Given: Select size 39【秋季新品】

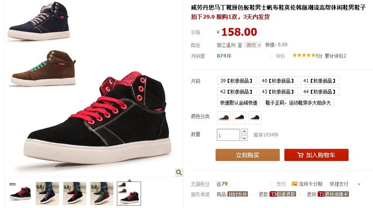Looking at the screenshot, I should [x=237, y=81].
